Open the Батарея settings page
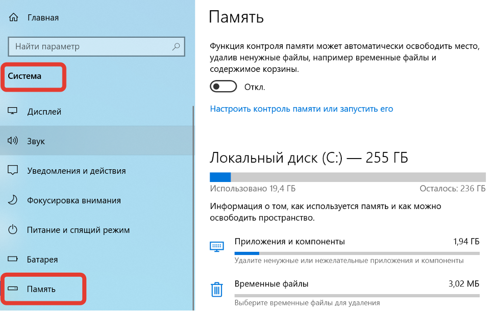Screen dimensions: 497x311 (96, 260)
